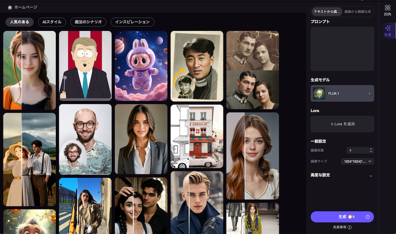
Task: Open the FLUX.1 model selector
Action: (x=342, y=93)
